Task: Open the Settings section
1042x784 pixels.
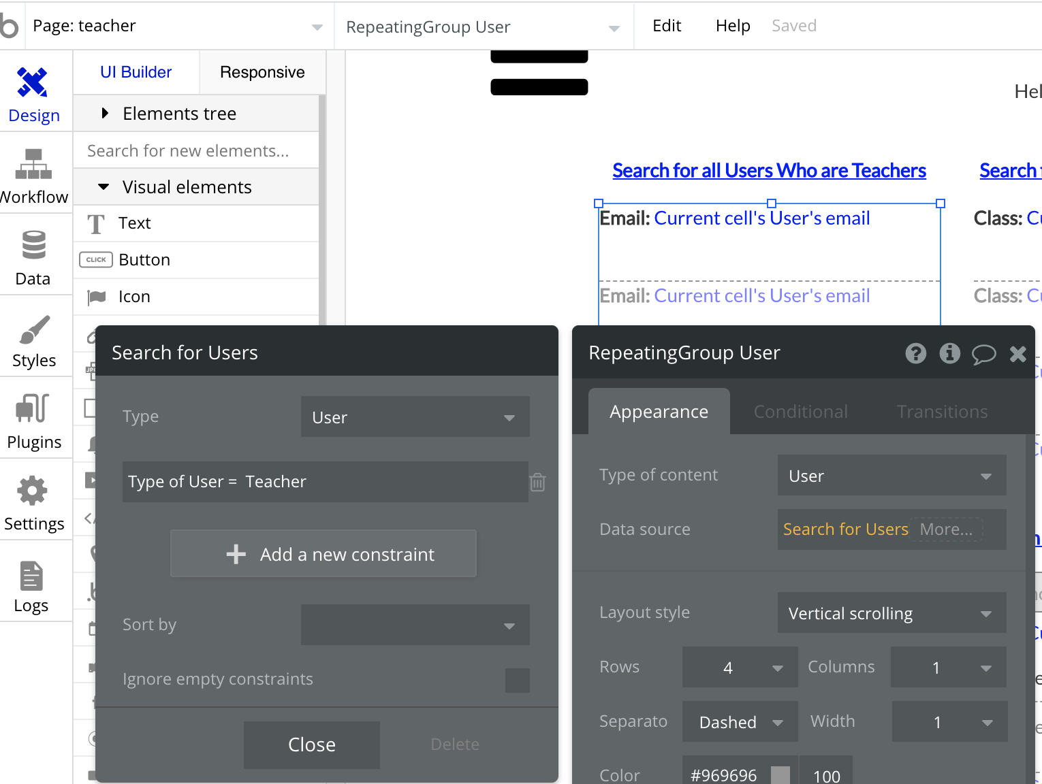Action: pyautogui.click(x=34, y=502)
